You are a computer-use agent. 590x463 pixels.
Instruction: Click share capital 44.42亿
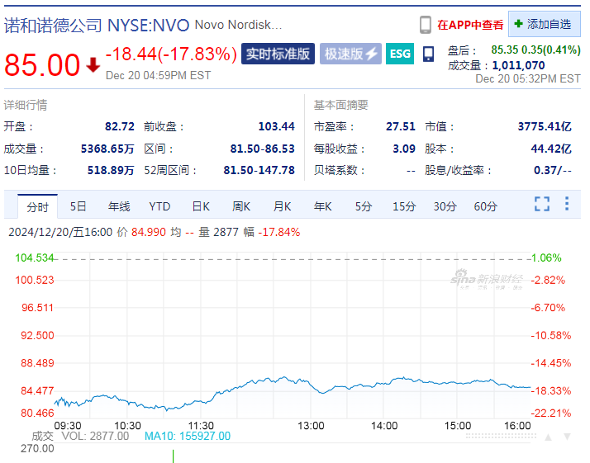pyautogui.click(x=551, y=149)
